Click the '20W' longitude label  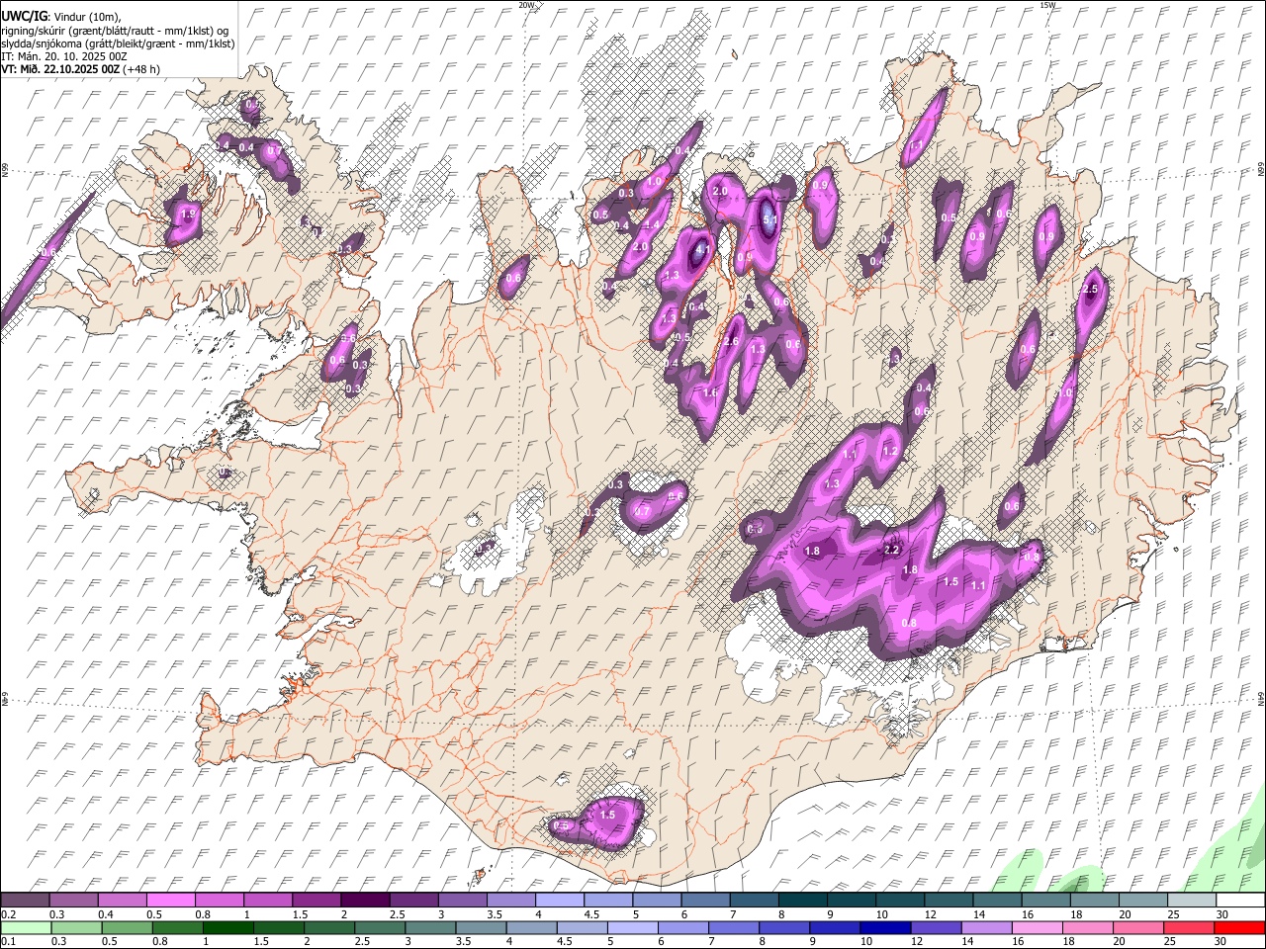(526, 5)
